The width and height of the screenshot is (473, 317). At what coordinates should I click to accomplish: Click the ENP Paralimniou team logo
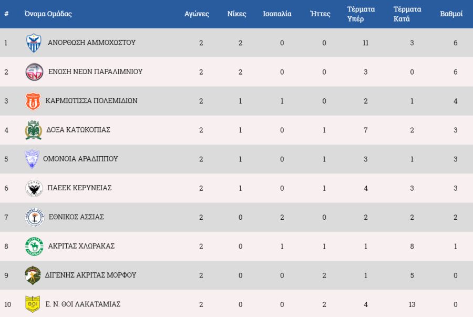[34, 72]
